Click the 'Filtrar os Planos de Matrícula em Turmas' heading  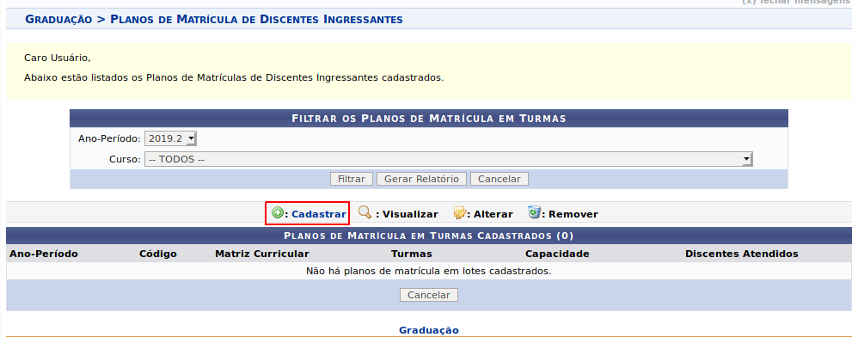pyautogui.click(x=429, y=118)
